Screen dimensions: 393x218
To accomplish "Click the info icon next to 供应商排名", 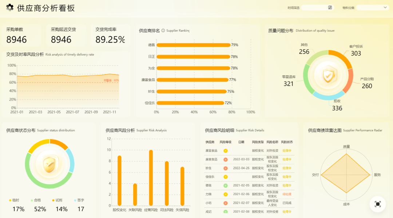I will point(163,31).
